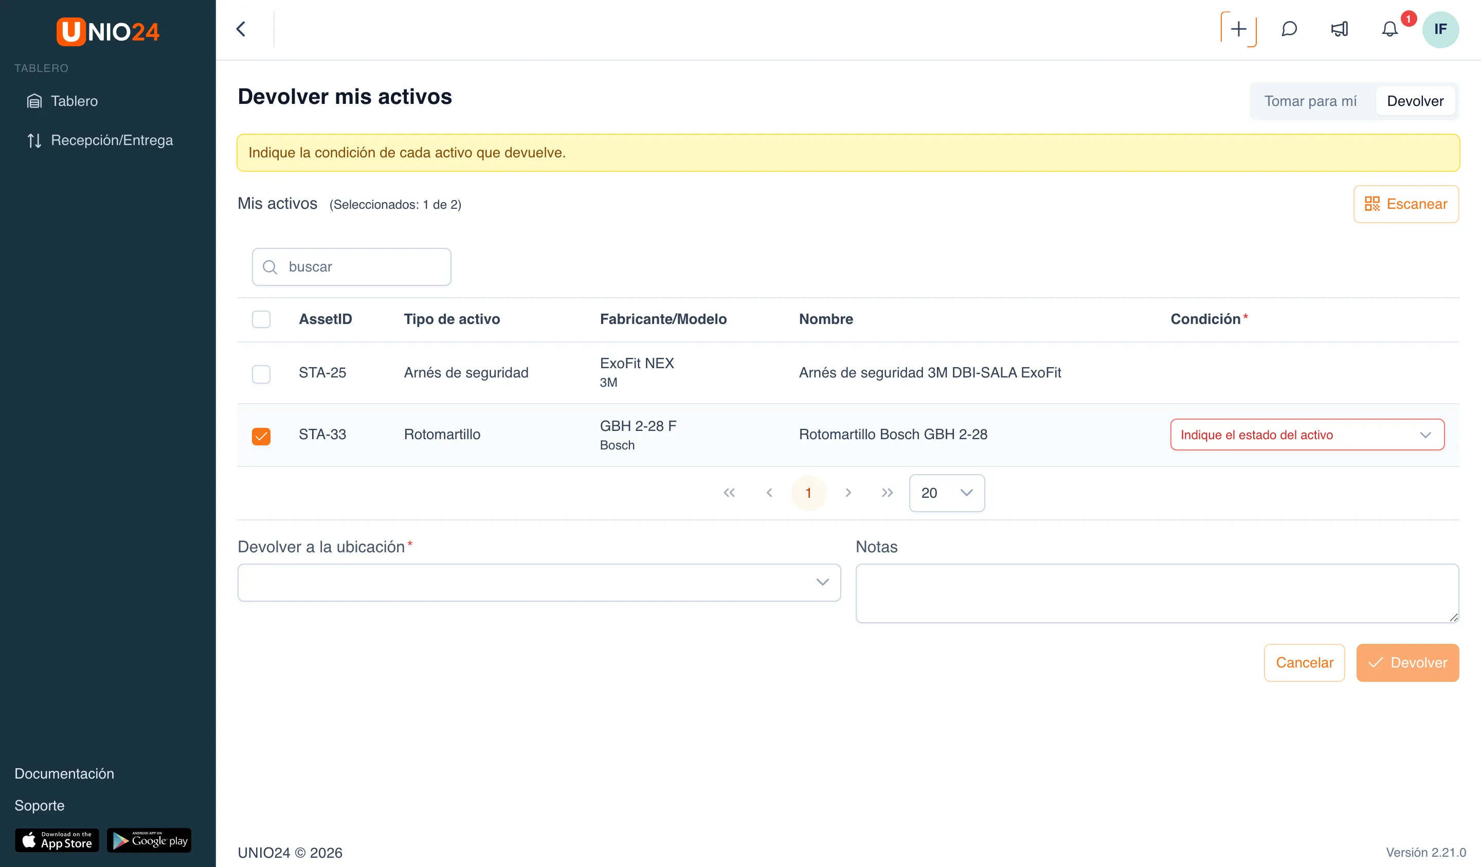Go to first page of results

tap(729, 493)
